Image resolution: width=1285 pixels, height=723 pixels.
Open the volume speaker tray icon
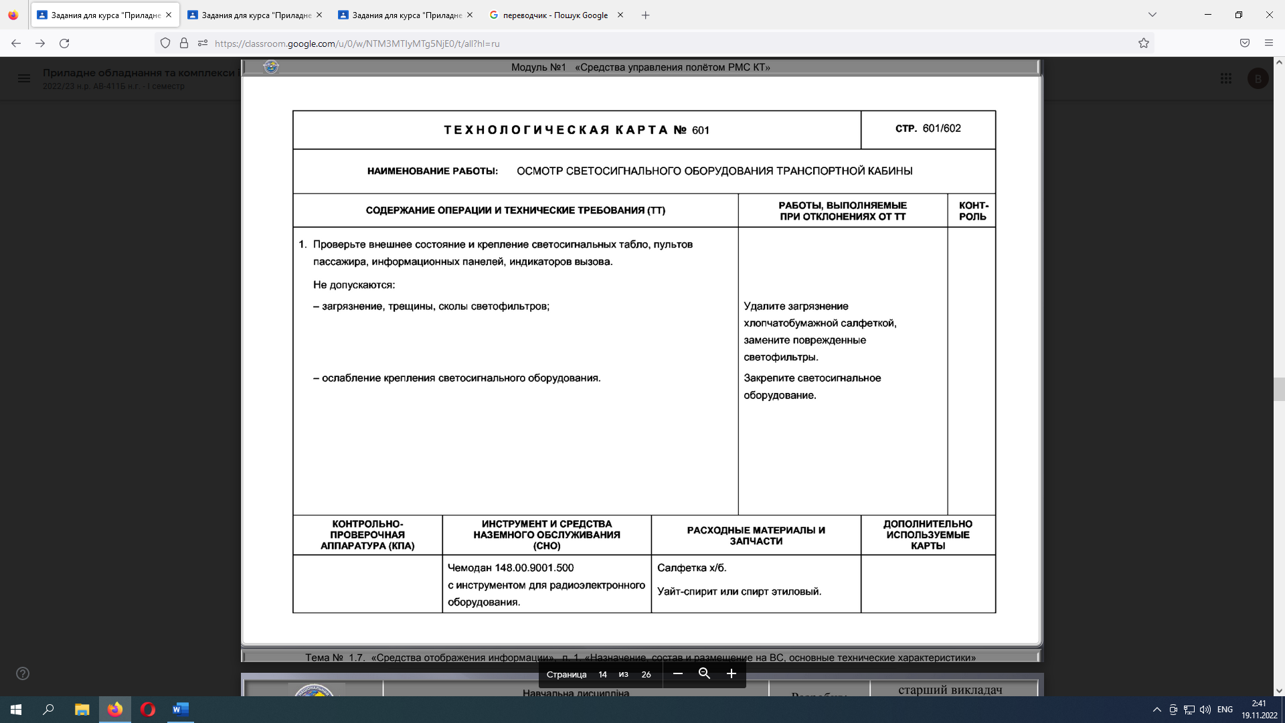1205,710
